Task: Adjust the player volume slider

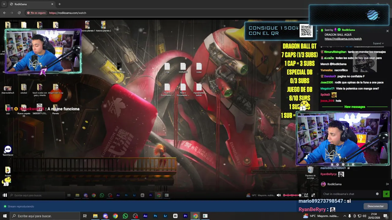Action: [292, 195]
